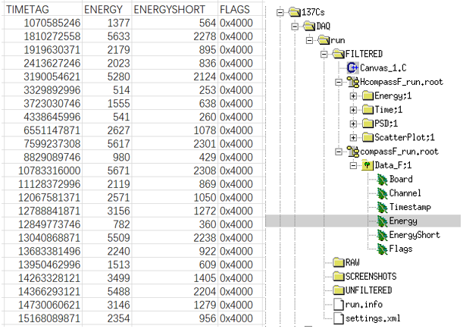Viewport: 463px width, 329px height.
Task: Click the Channel leaf icon
Action: 382,193
